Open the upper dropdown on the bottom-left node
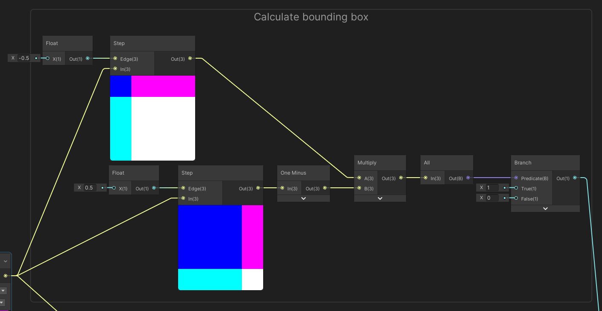Screen dimensions: 602x311 (x=3, y=290)
